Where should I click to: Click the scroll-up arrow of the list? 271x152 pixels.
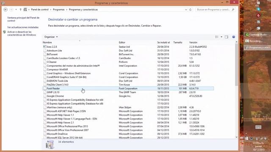coord(236,42)
